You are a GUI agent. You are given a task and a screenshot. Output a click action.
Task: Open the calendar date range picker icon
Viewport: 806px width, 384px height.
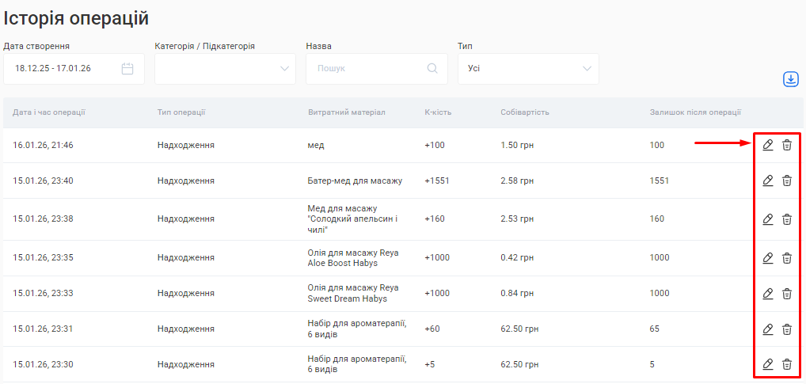click(x=127, y=69)
